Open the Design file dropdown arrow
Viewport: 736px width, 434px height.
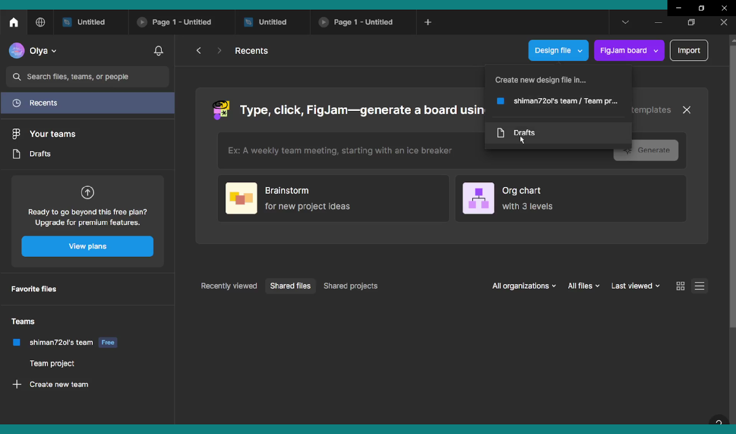coord(580,51)
